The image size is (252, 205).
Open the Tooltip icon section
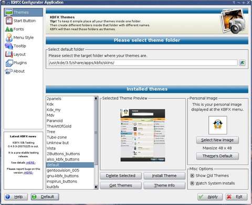9,46
